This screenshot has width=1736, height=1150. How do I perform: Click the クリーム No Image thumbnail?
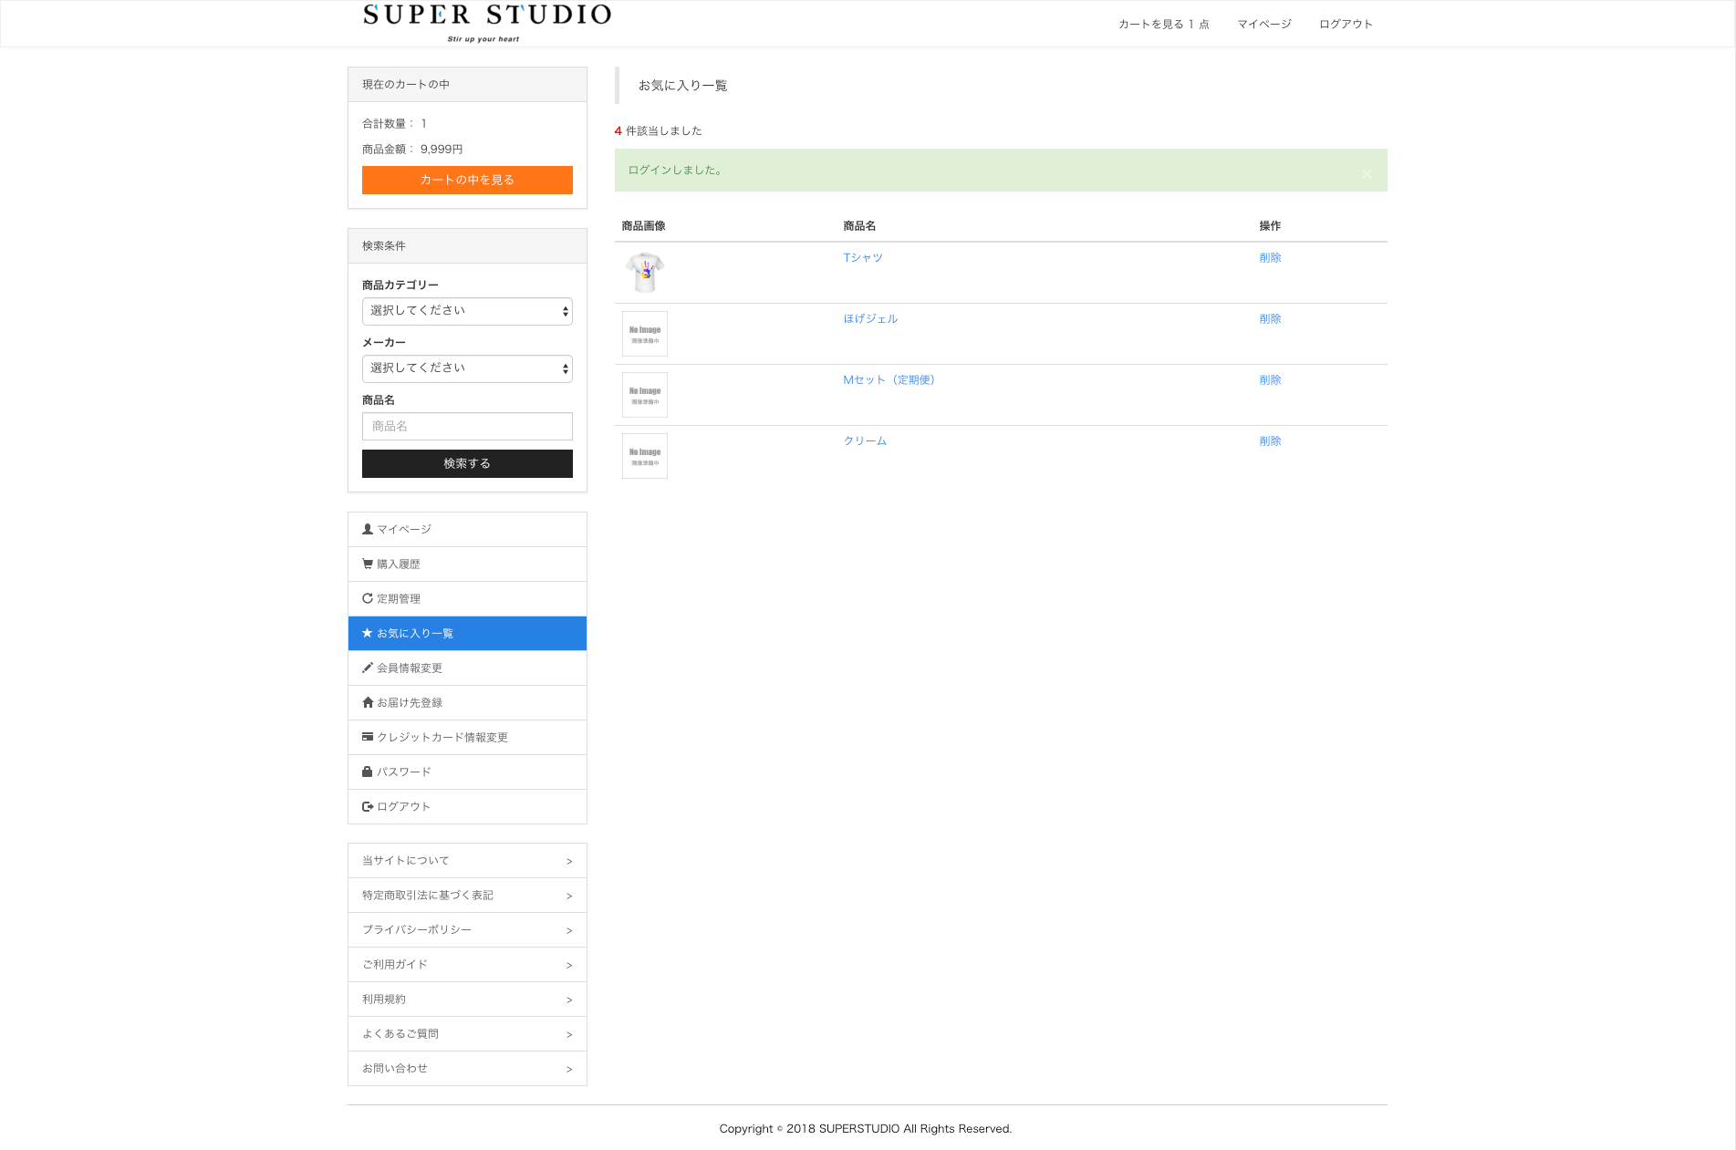(x=645, y=456)
